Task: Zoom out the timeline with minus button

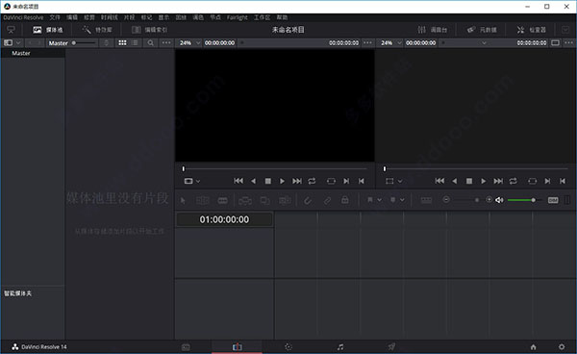Action: click(x=446, y=200)
